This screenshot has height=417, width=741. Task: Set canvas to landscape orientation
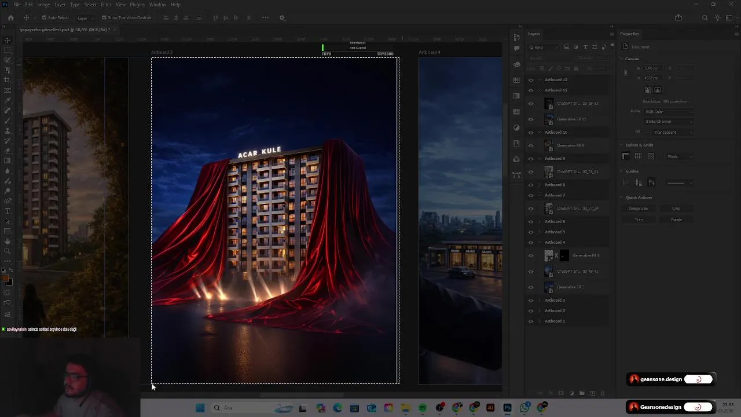tap(658, 90)
